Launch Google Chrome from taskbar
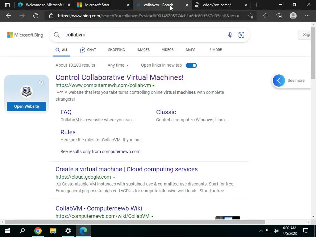 click(x=38, y=231)
